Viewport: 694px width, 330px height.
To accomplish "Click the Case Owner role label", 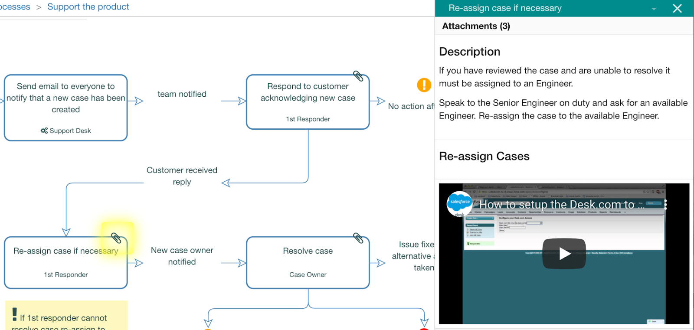I will pyautogui.click(x=308, y=274).
